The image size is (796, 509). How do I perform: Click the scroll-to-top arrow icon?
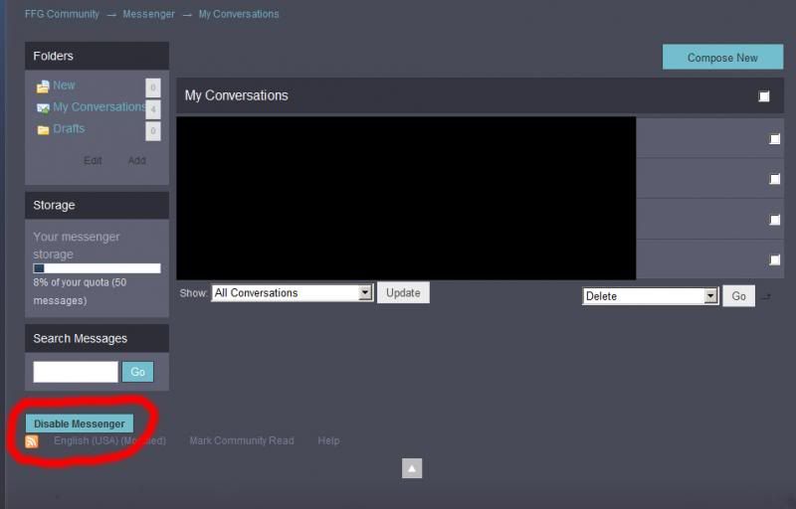[x=412, y=468]
